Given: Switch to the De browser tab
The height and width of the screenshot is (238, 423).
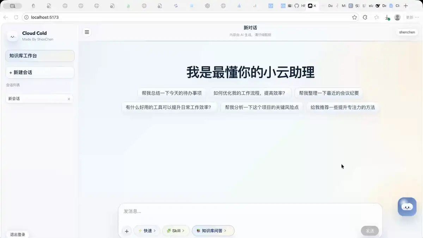Looking at the screenshot, I should 381,6.
